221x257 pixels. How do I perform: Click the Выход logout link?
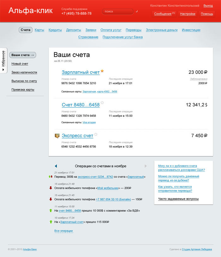click(208, 6)
